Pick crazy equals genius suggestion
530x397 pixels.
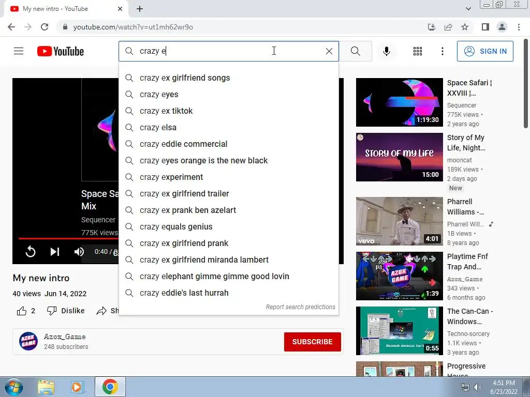[229, 227]
